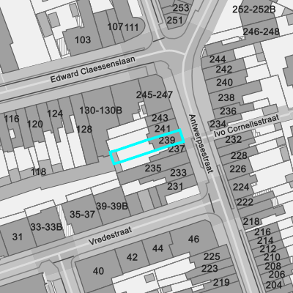
Task: Select the building numbered 218
Action: (251, 221)
